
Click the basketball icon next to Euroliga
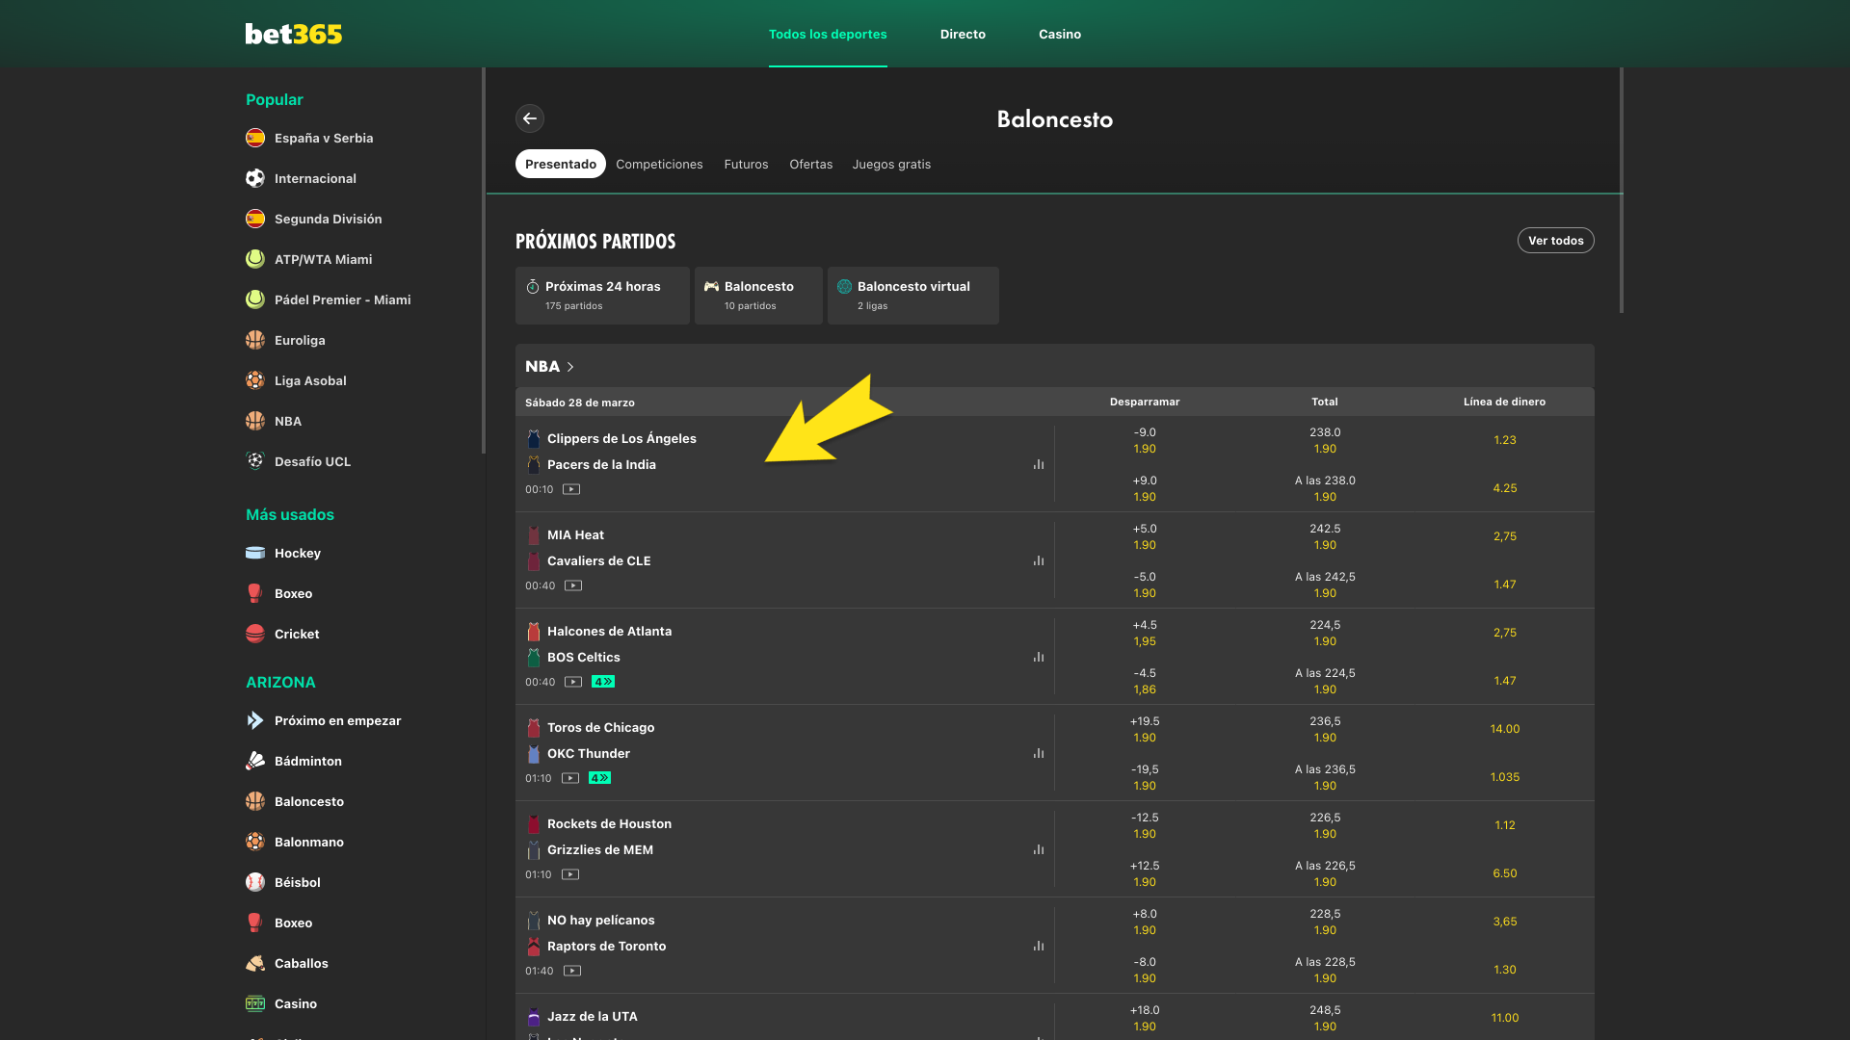pos(255,340)
